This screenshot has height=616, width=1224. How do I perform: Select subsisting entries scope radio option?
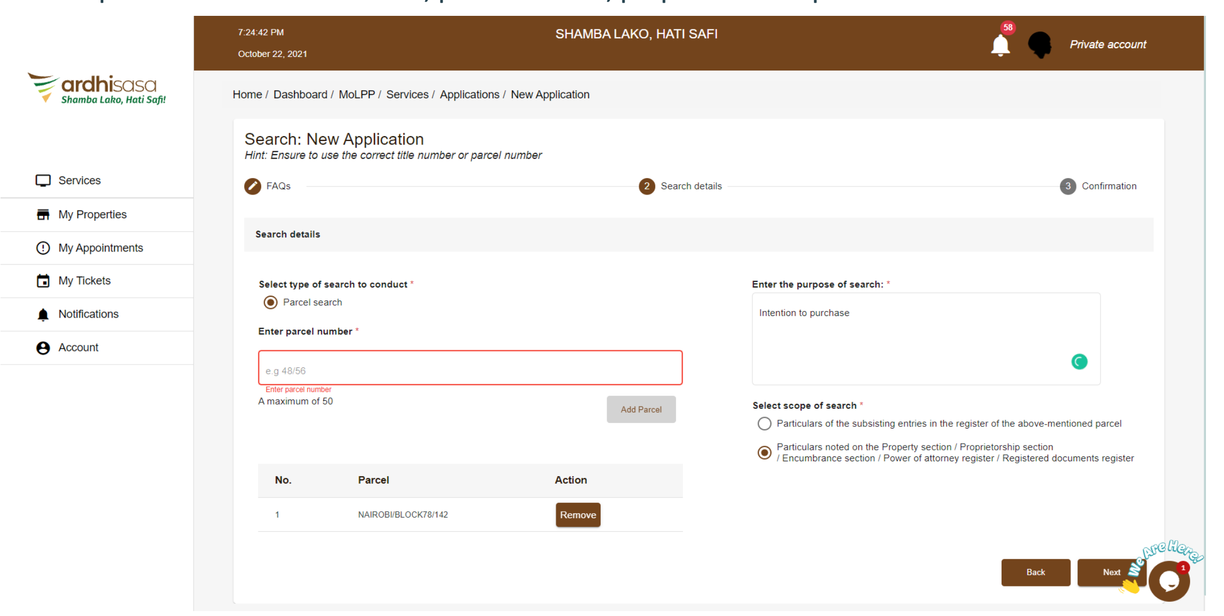pyautogui.click(x=764, y=424)
